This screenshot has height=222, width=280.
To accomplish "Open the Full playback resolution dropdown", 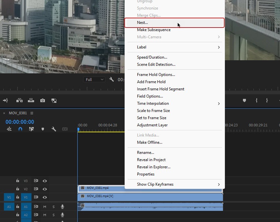I will point(94,80).
